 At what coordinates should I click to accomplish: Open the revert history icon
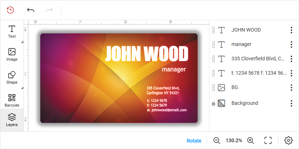10,10
